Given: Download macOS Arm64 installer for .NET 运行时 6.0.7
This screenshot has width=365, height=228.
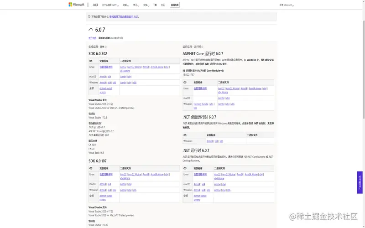Looking at the screenshot, I should click(197, 184).
